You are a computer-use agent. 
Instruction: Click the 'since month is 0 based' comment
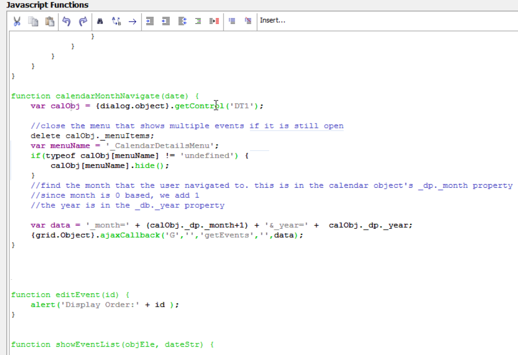(115, 196)
